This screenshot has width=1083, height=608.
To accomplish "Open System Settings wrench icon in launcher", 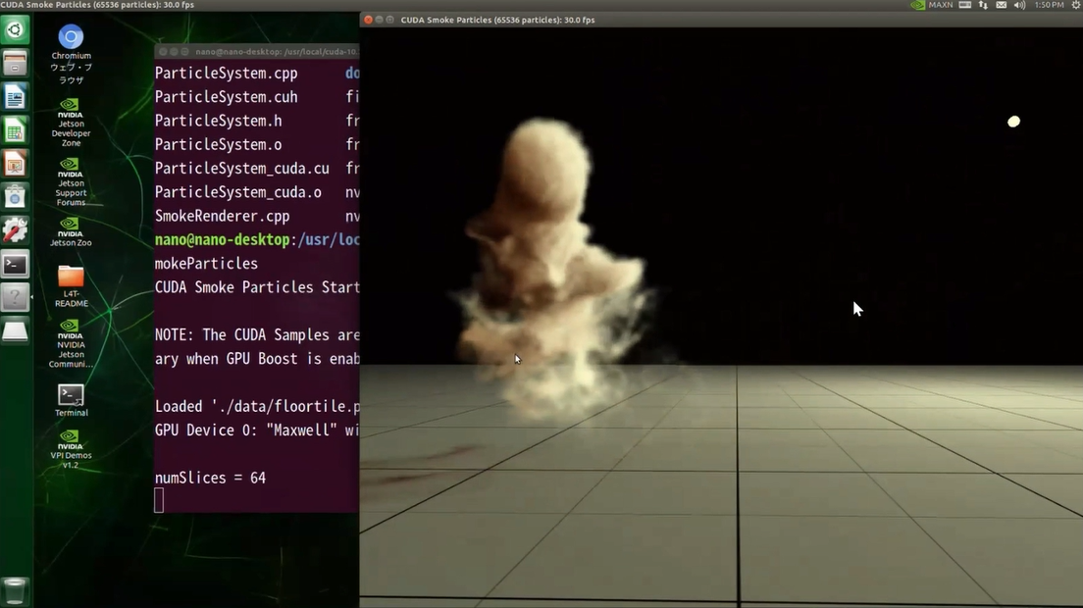I will point(15,230).
